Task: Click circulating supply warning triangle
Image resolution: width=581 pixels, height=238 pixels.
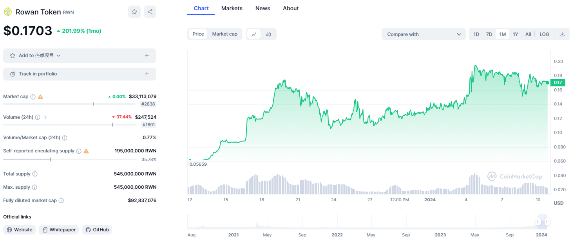Action: coord(86,151)
